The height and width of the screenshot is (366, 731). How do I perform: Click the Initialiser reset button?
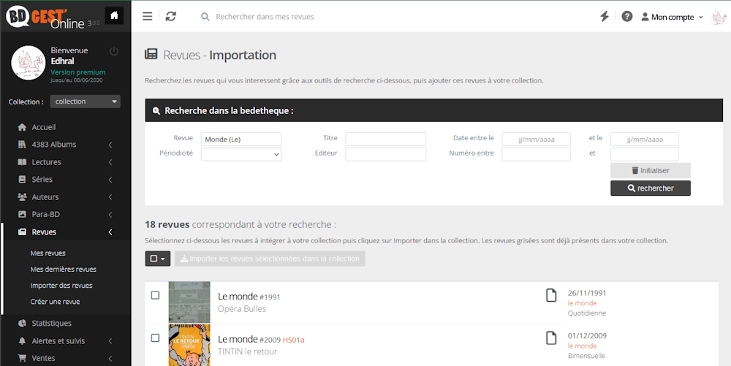point(650,170)
